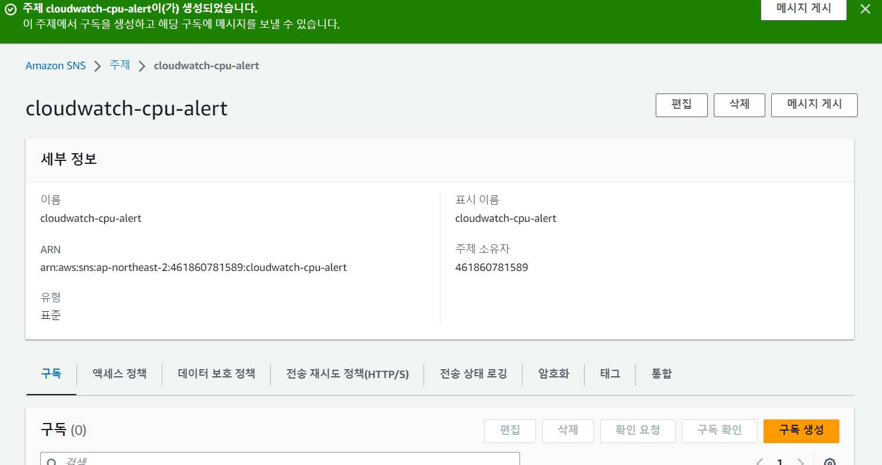Click 확인 요청 button in subscriptions
This screenshot has width=882, height=465.
coord(637,431)
